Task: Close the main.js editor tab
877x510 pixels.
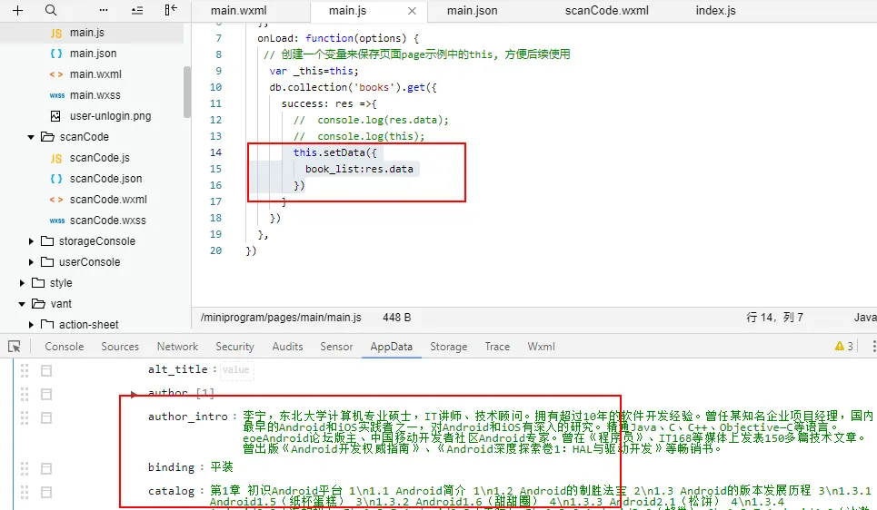Action: tap(413, 11)
